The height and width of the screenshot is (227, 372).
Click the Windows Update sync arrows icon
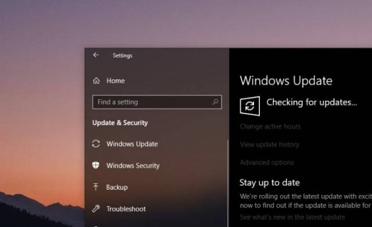[x=96, y=144]
